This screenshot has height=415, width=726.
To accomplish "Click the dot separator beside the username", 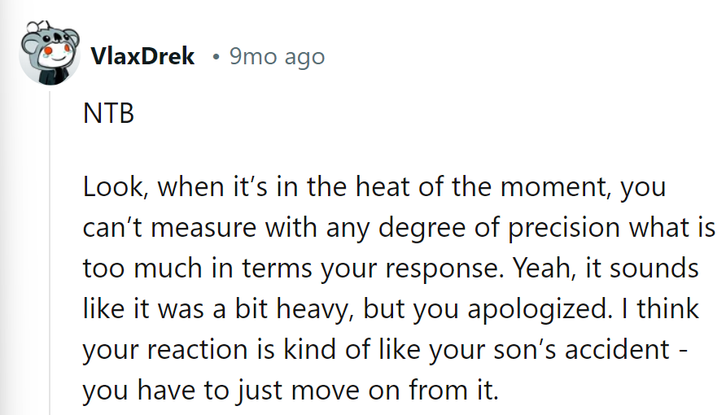I will pyautogui.click(x=216, y=58).
